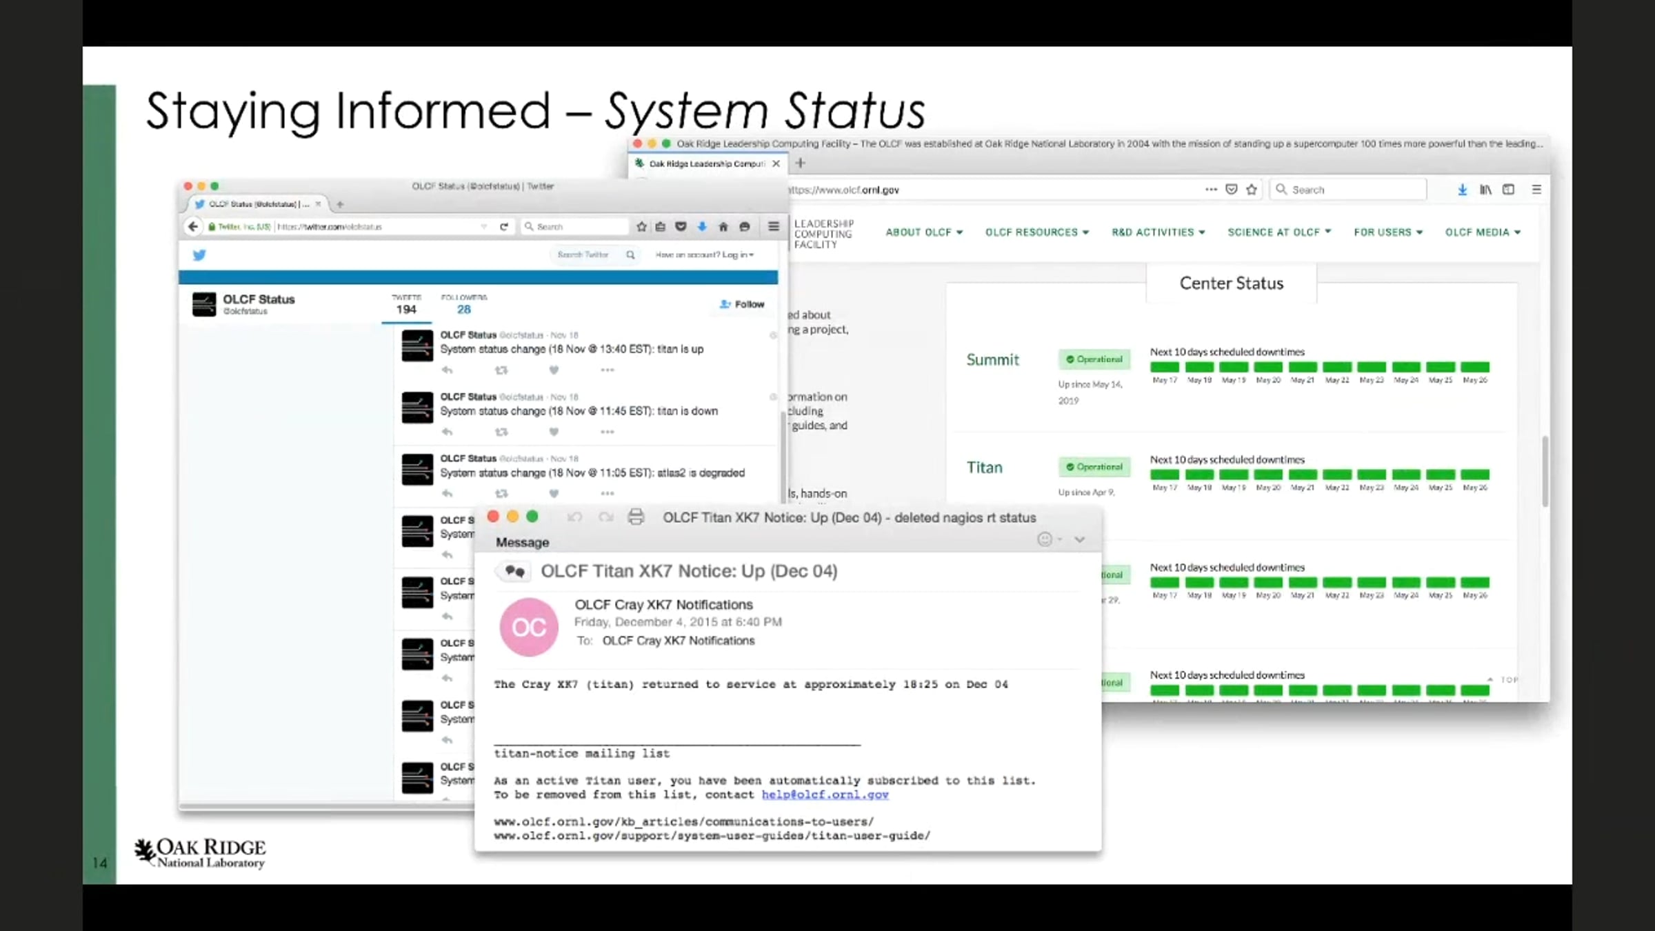1655x931 pixels.
Task: Like the 'atlas2 is degraded' tweet
Action: [x=554, y=494]
